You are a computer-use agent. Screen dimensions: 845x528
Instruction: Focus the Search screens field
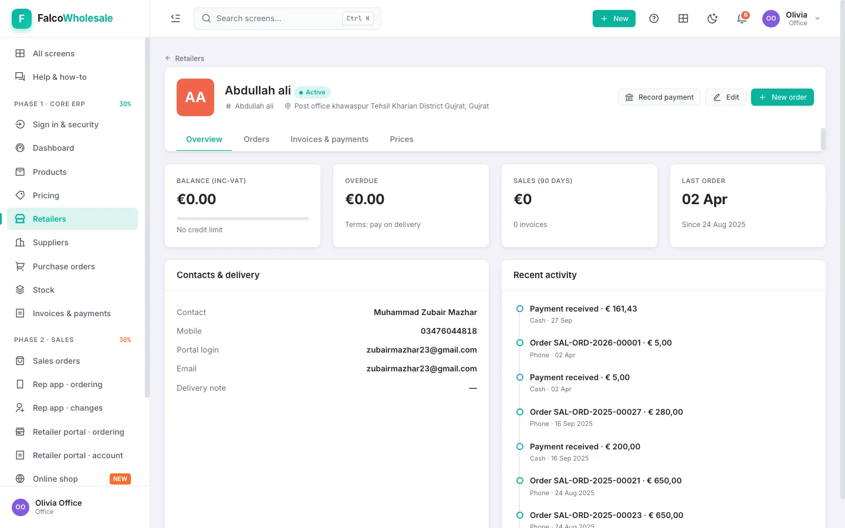[x=288, y=18]
